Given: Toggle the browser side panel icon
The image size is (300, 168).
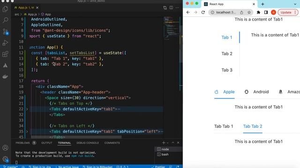Looking at the screenshot, I should click(266, 13).
